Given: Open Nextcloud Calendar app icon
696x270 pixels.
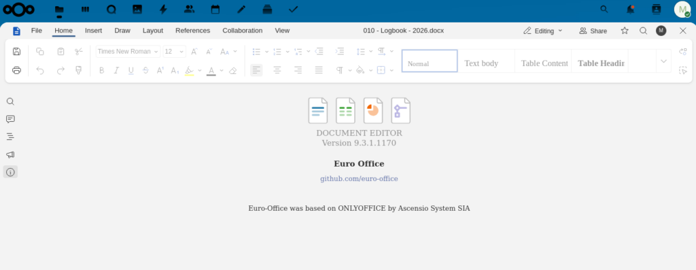Looking at the screenshot, I should coord(215,10).
